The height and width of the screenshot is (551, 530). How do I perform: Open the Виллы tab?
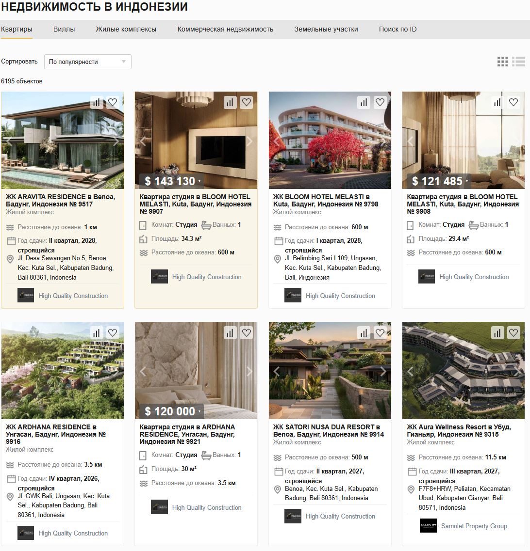(x=64, y=29)
